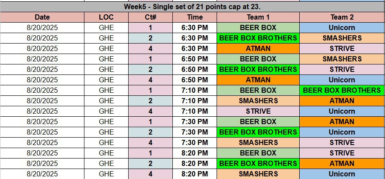Select court number 4 cell at 6:50 PM

150,80
